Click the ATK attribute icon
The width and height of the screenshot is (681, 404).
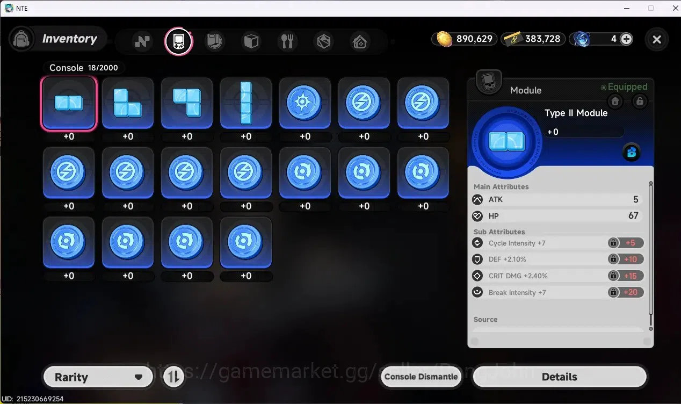pyautogui.click(x=477, y=200)
